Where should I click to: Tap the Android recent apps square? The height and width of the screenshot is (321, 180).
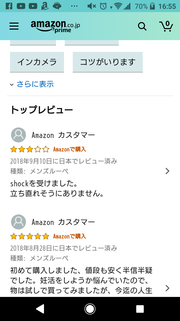[x=140, y=309]
